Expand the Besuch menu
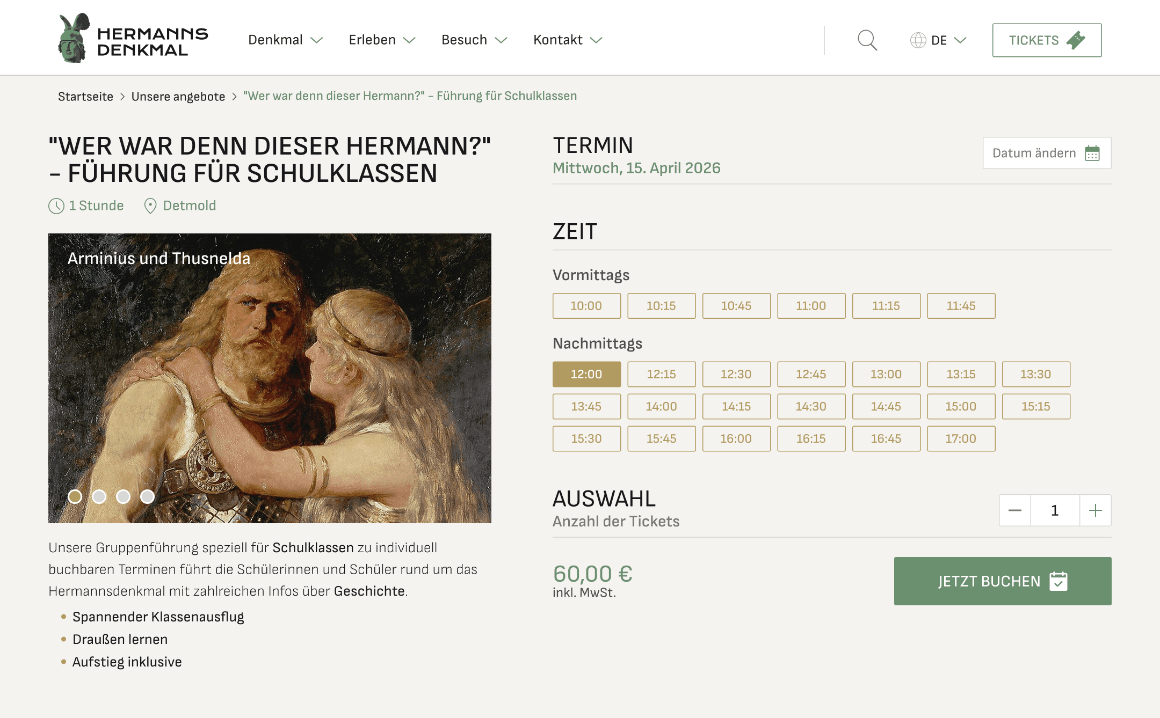This screenshot has height=718, width=1160. pos(474,40)
